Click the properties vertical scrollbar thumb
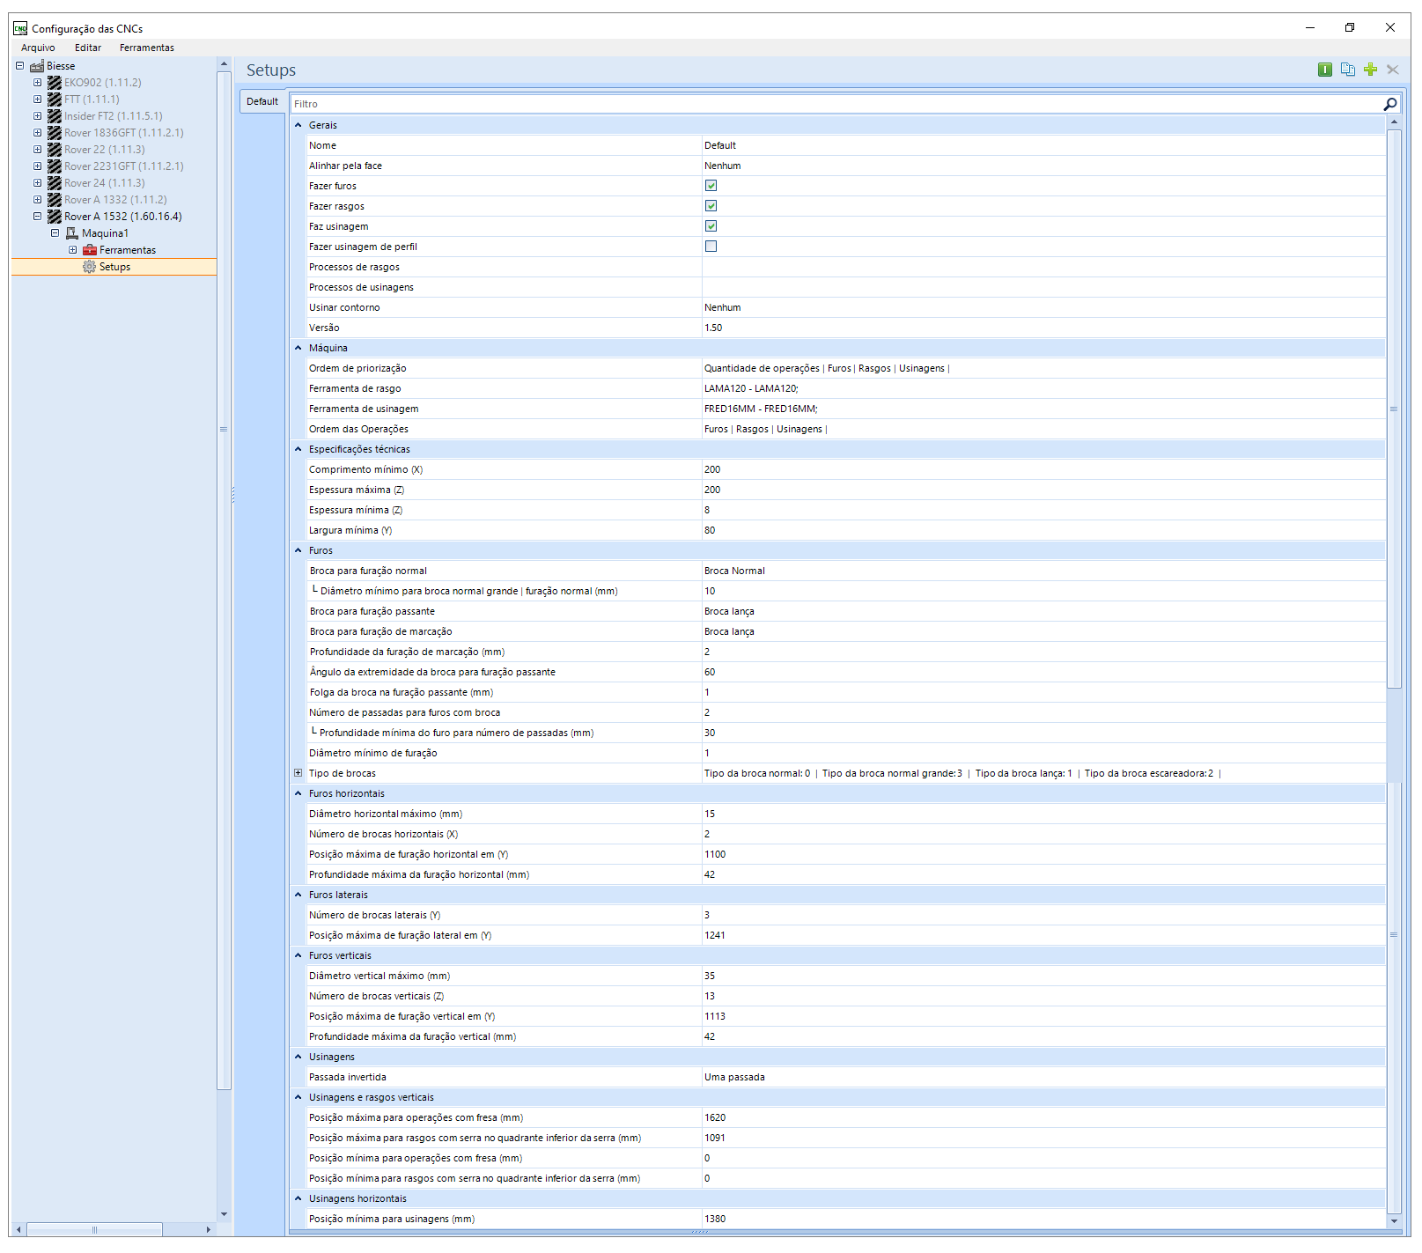This screenshot has height=1253, width=1422. (1394, 409)
